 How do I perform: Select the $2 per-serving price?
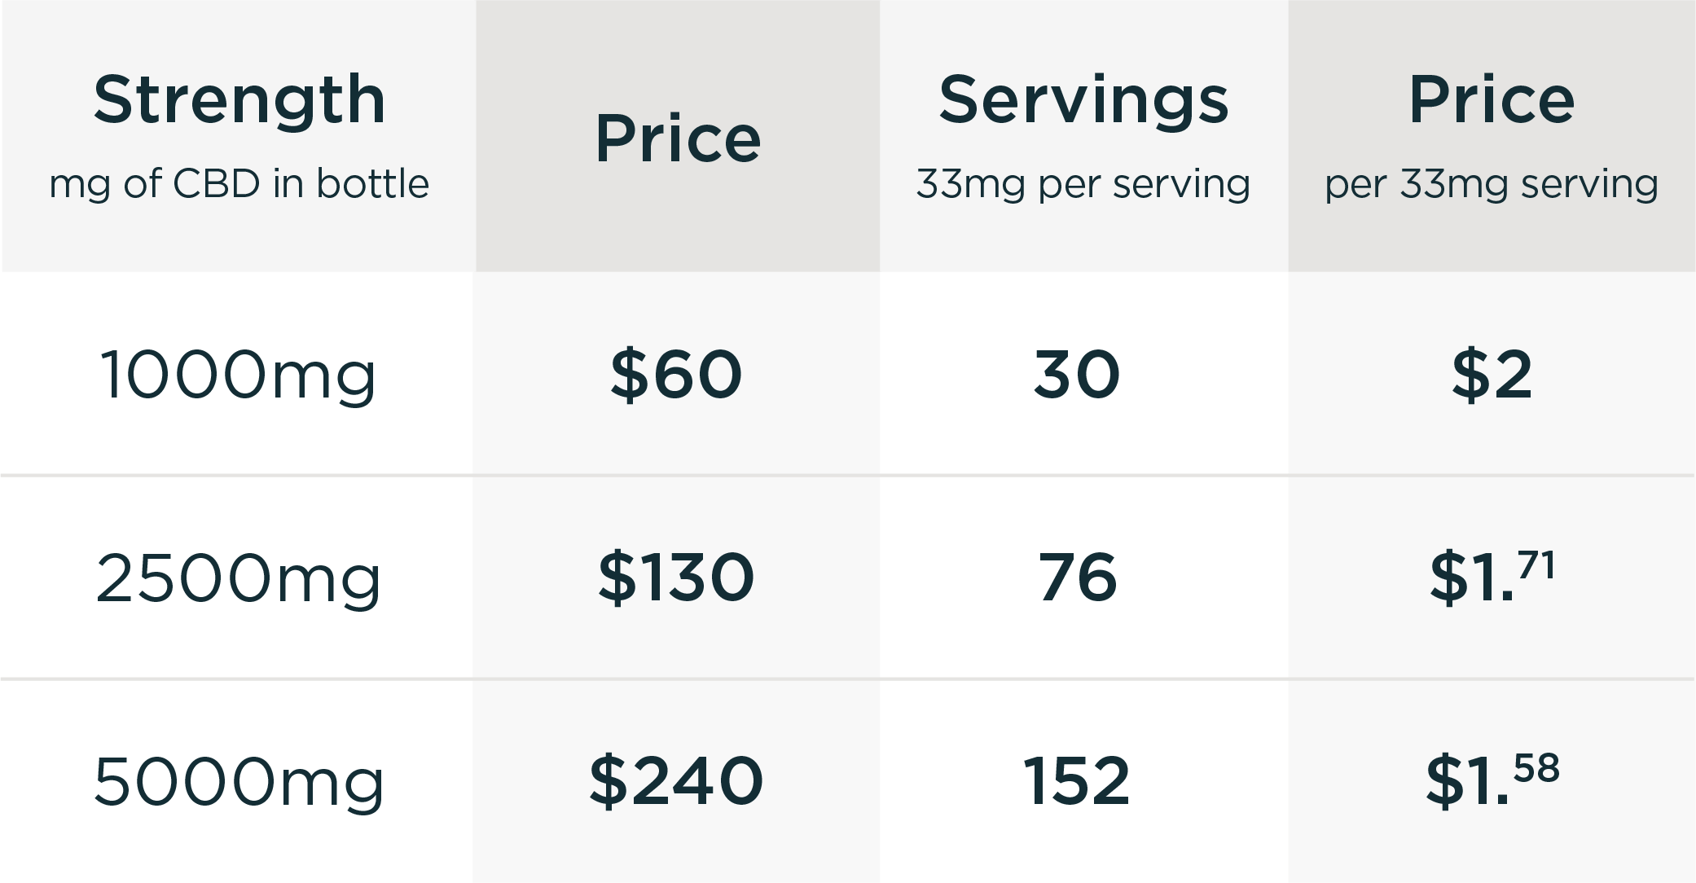click(1492, 375)
